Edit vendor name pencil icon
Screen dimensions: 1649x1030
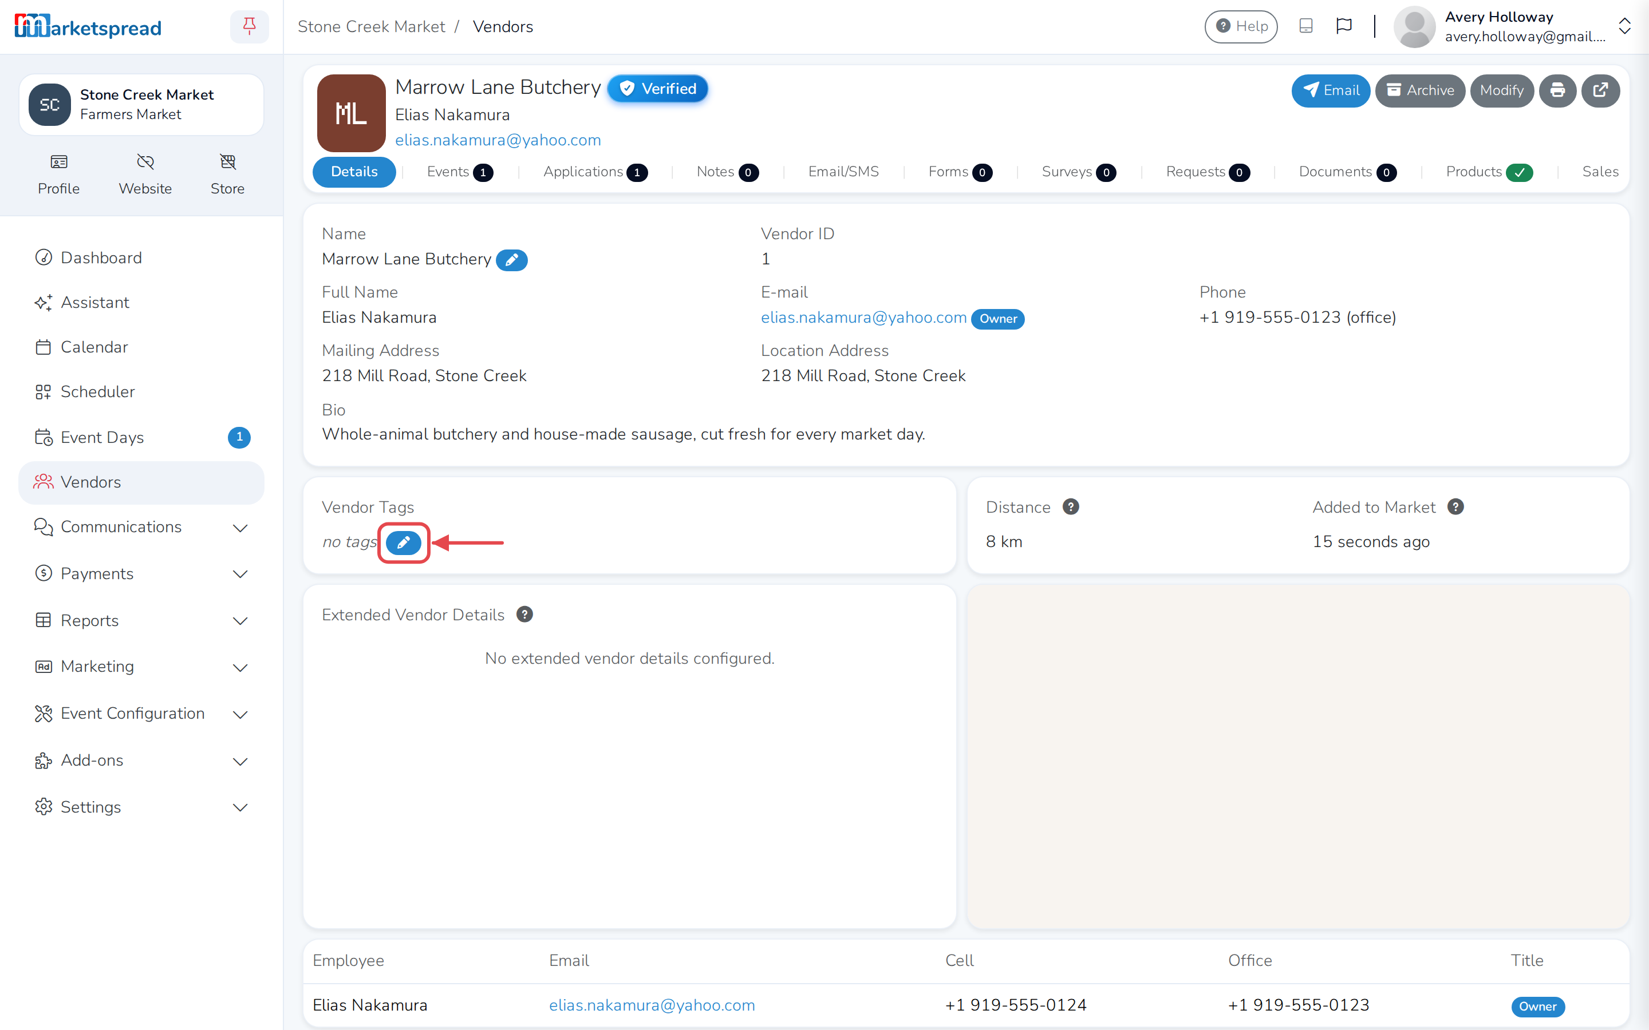(512, 260)
